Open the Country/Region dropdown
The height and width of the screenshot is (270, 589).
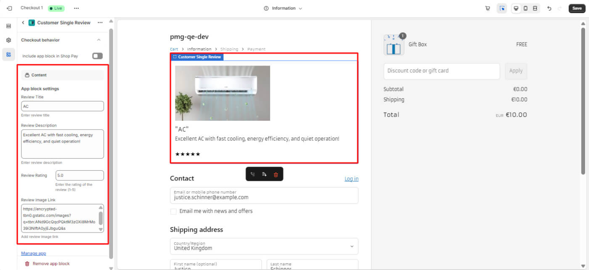264,246
